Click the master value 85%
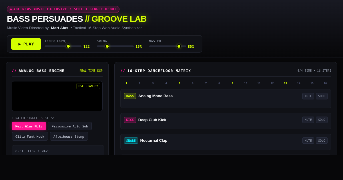The width and height of the screenshot is (343, 180). pyautogui.click(x=191, y=47)
